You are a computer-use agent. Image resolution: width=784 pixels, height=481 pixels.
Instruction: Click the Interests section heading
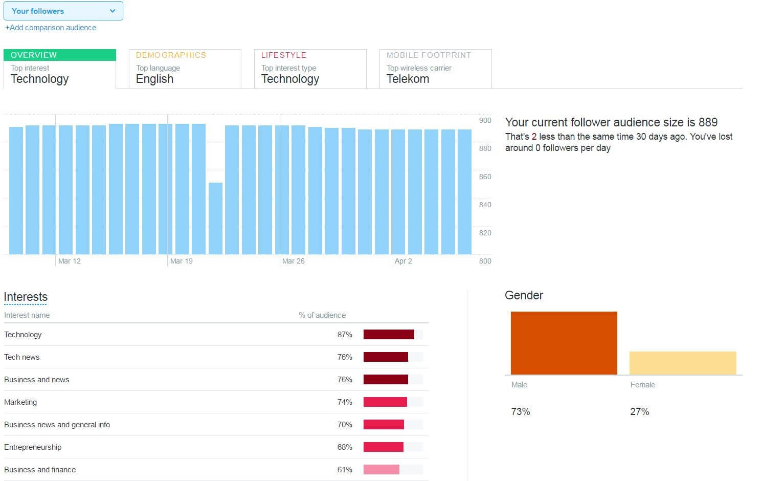coord(26,297)
